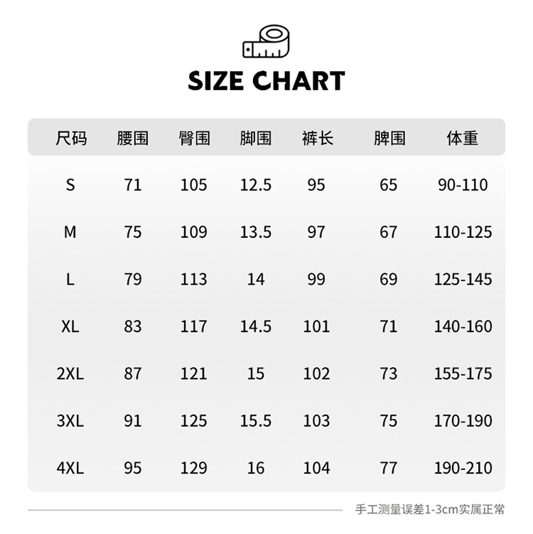Select the 4XL size row label

(x=70, y=468)
